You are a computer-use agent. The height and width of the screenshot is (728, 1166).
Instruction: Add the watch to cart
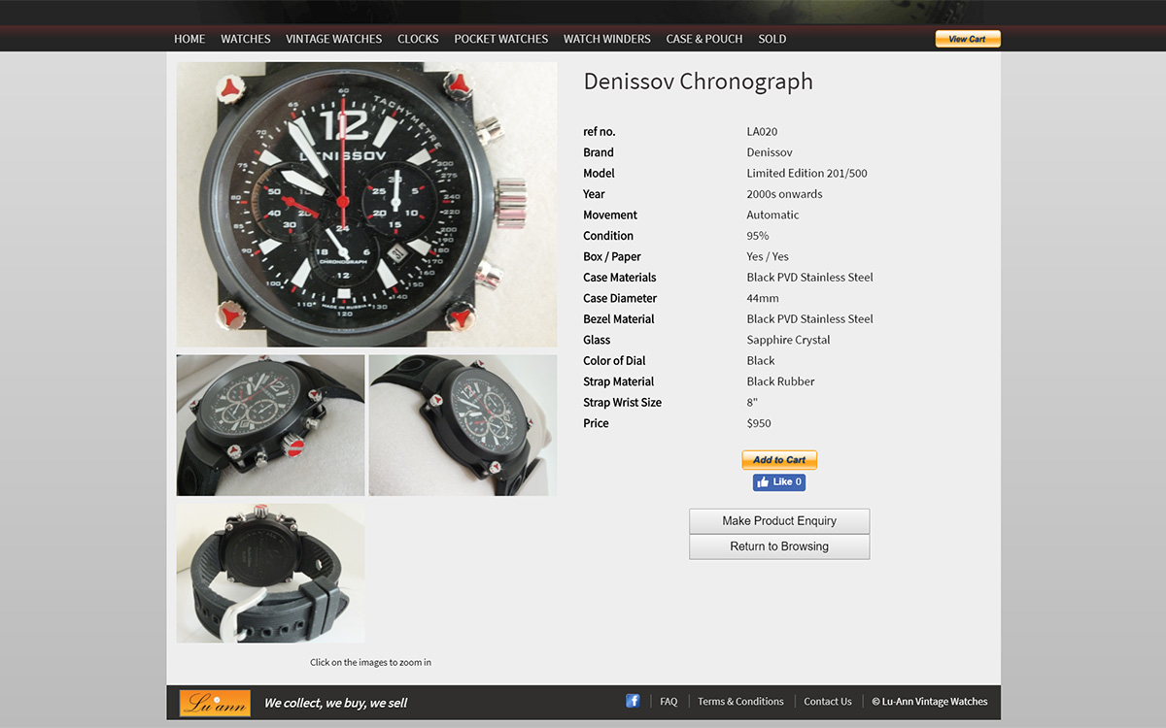pos(779,460)
